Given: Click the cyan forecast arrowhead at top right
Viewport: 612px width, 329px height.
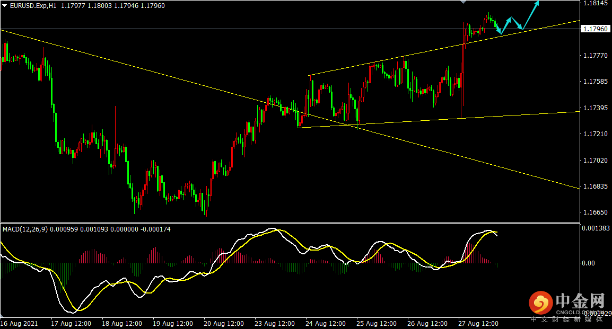Looking at the screenshot, I should click(x=537, y=4).
